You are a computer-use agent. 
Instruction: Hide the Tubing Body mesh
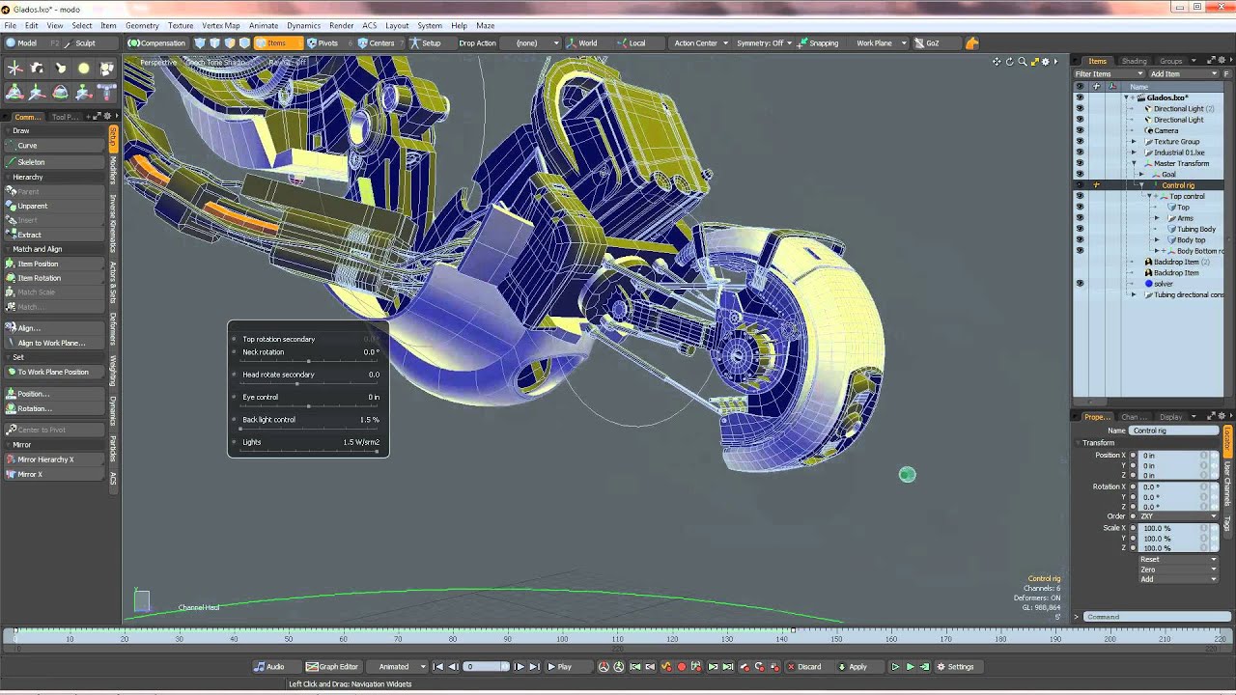coord(1080,229)
